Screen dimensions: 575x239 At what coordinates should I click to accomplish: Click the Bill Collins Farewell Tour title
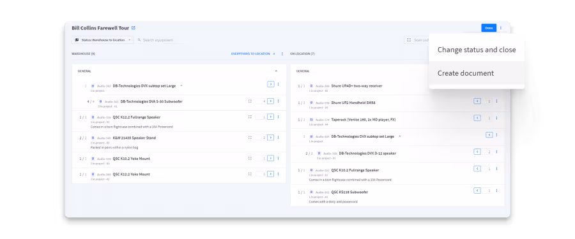pos(100,28)
